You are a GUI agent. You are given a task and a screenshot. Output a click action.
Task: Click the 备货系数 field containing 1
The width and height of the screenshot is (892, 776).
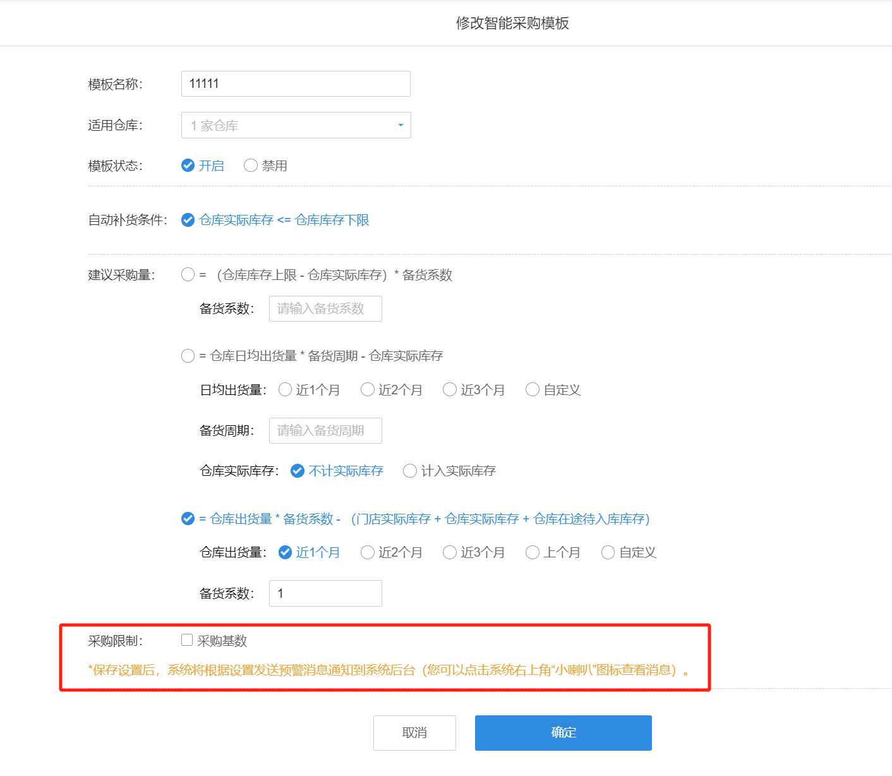pos(325,593)
